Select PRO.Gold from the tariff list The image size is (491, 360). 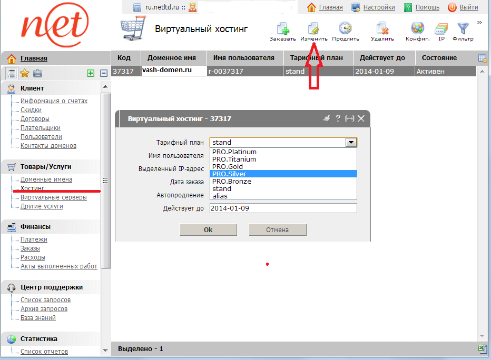tap(228, 167)
